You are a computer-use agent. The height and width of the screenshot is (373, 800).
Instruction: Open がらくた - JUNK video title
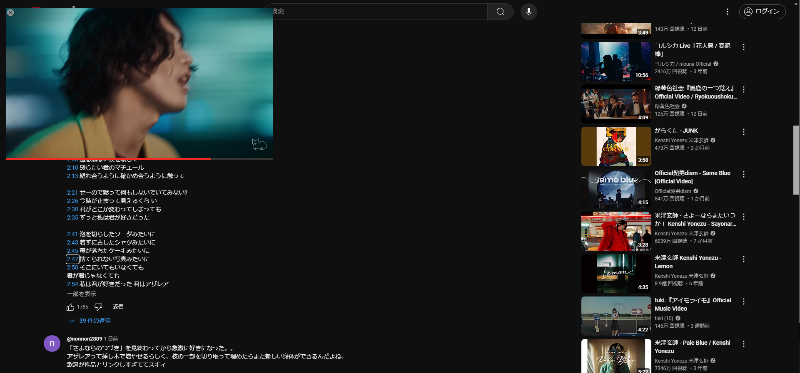[676, 131]
